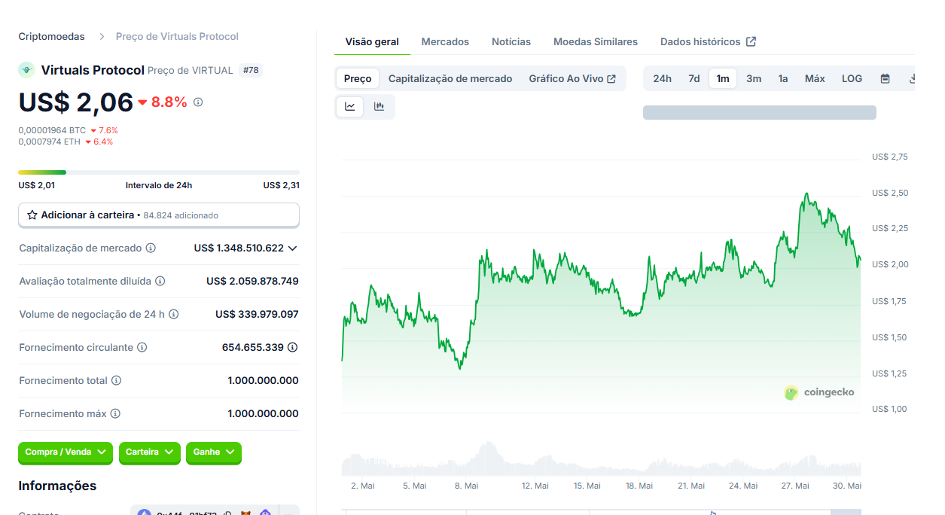Image resolution: width=945 pixels, height=515 pixels.
Task: Click breadcrumb chevron after Criptomoedas
Action: [x=101, y=36]
